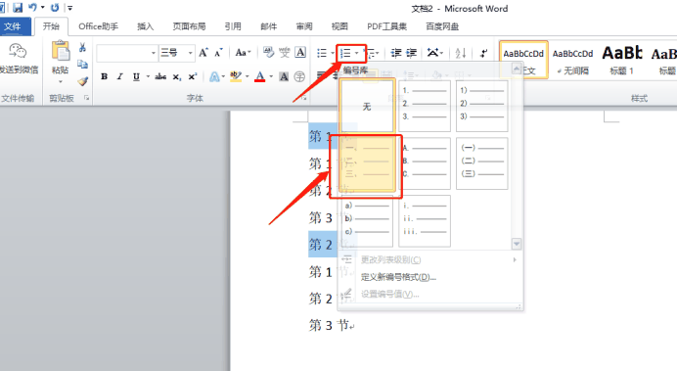Open the 审阅 ribbon tab

click(304, 26)
